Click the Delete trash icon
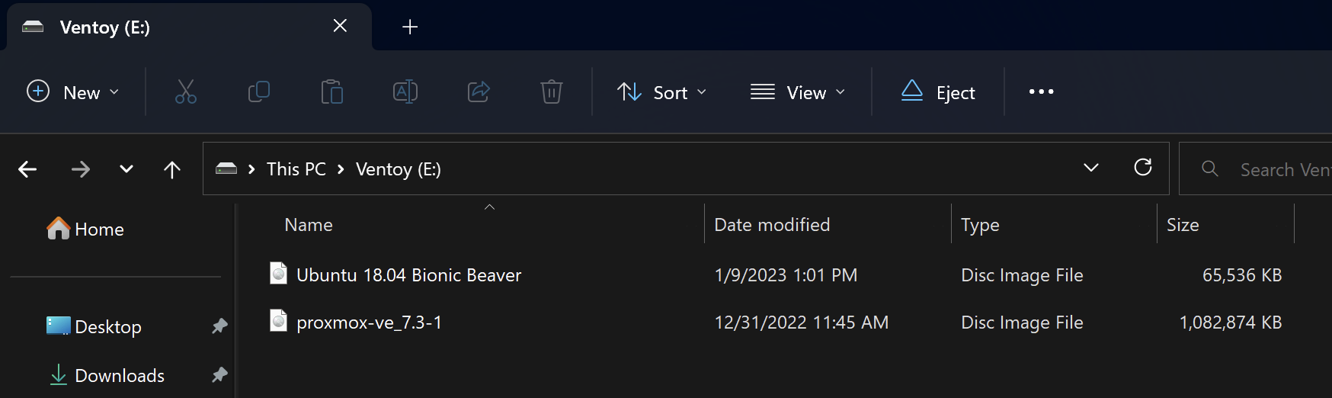Image resolution: width=1332 pixels, height=398 pixels. click(551, 91)
